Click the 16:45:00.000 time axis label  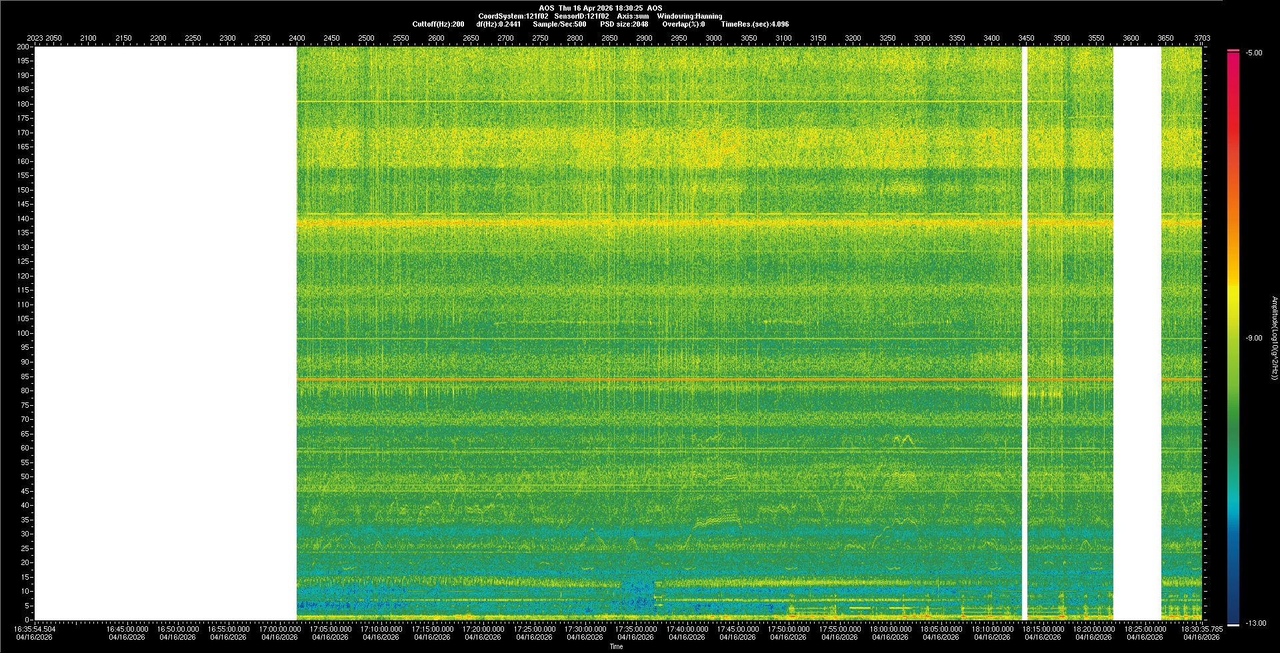[127, 629]
